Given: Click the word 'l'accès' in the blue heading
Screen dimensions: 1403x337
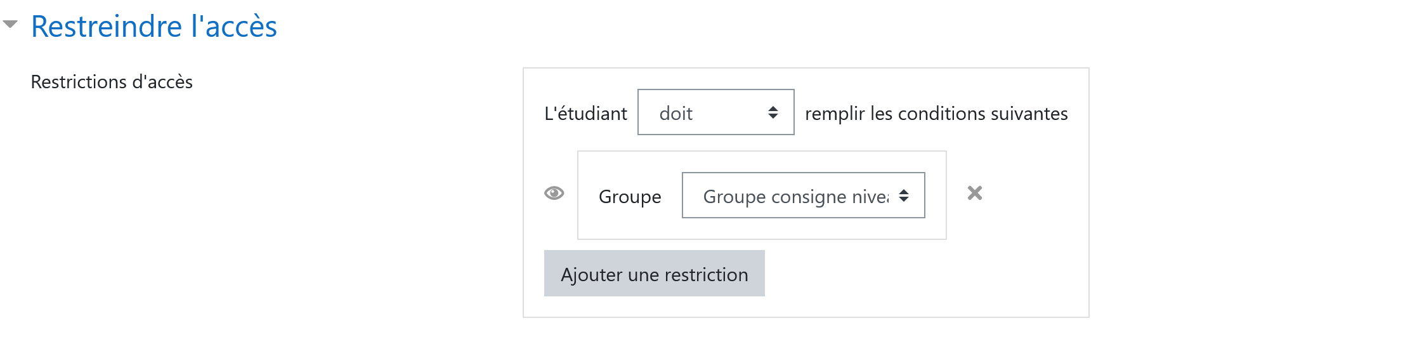Looking at the screenshot, I should coord(233,27).
